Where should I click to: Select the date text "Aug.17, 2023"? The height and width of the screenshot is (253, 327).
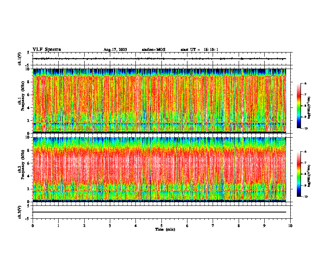115,50
